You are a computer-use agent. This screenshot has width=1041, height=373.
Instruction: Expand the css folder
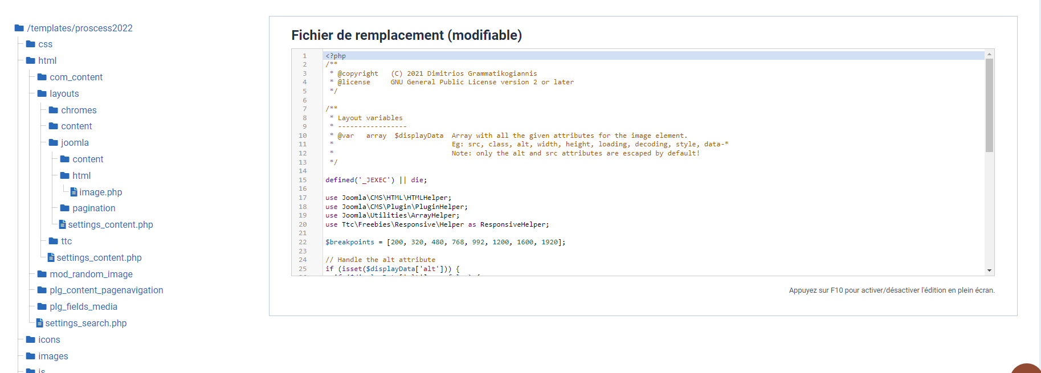(x=46, y=44)
